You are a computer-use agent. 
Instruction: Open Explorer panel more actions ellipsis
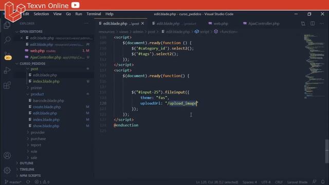(x=86, y=23)
